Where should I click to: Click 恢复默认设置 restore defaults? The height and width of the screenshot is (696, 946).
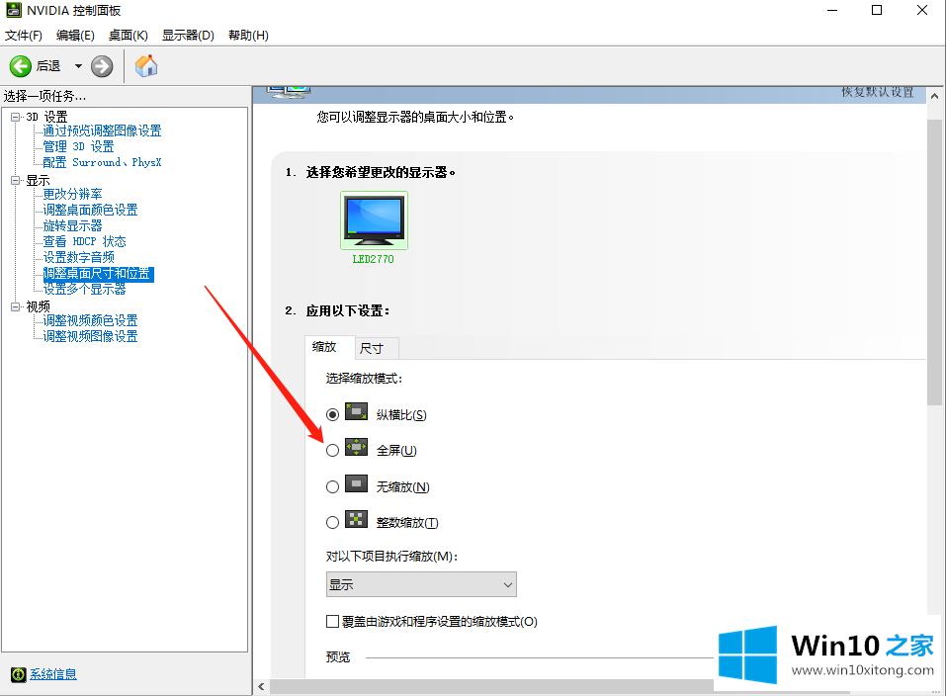[x=877, y=92]
